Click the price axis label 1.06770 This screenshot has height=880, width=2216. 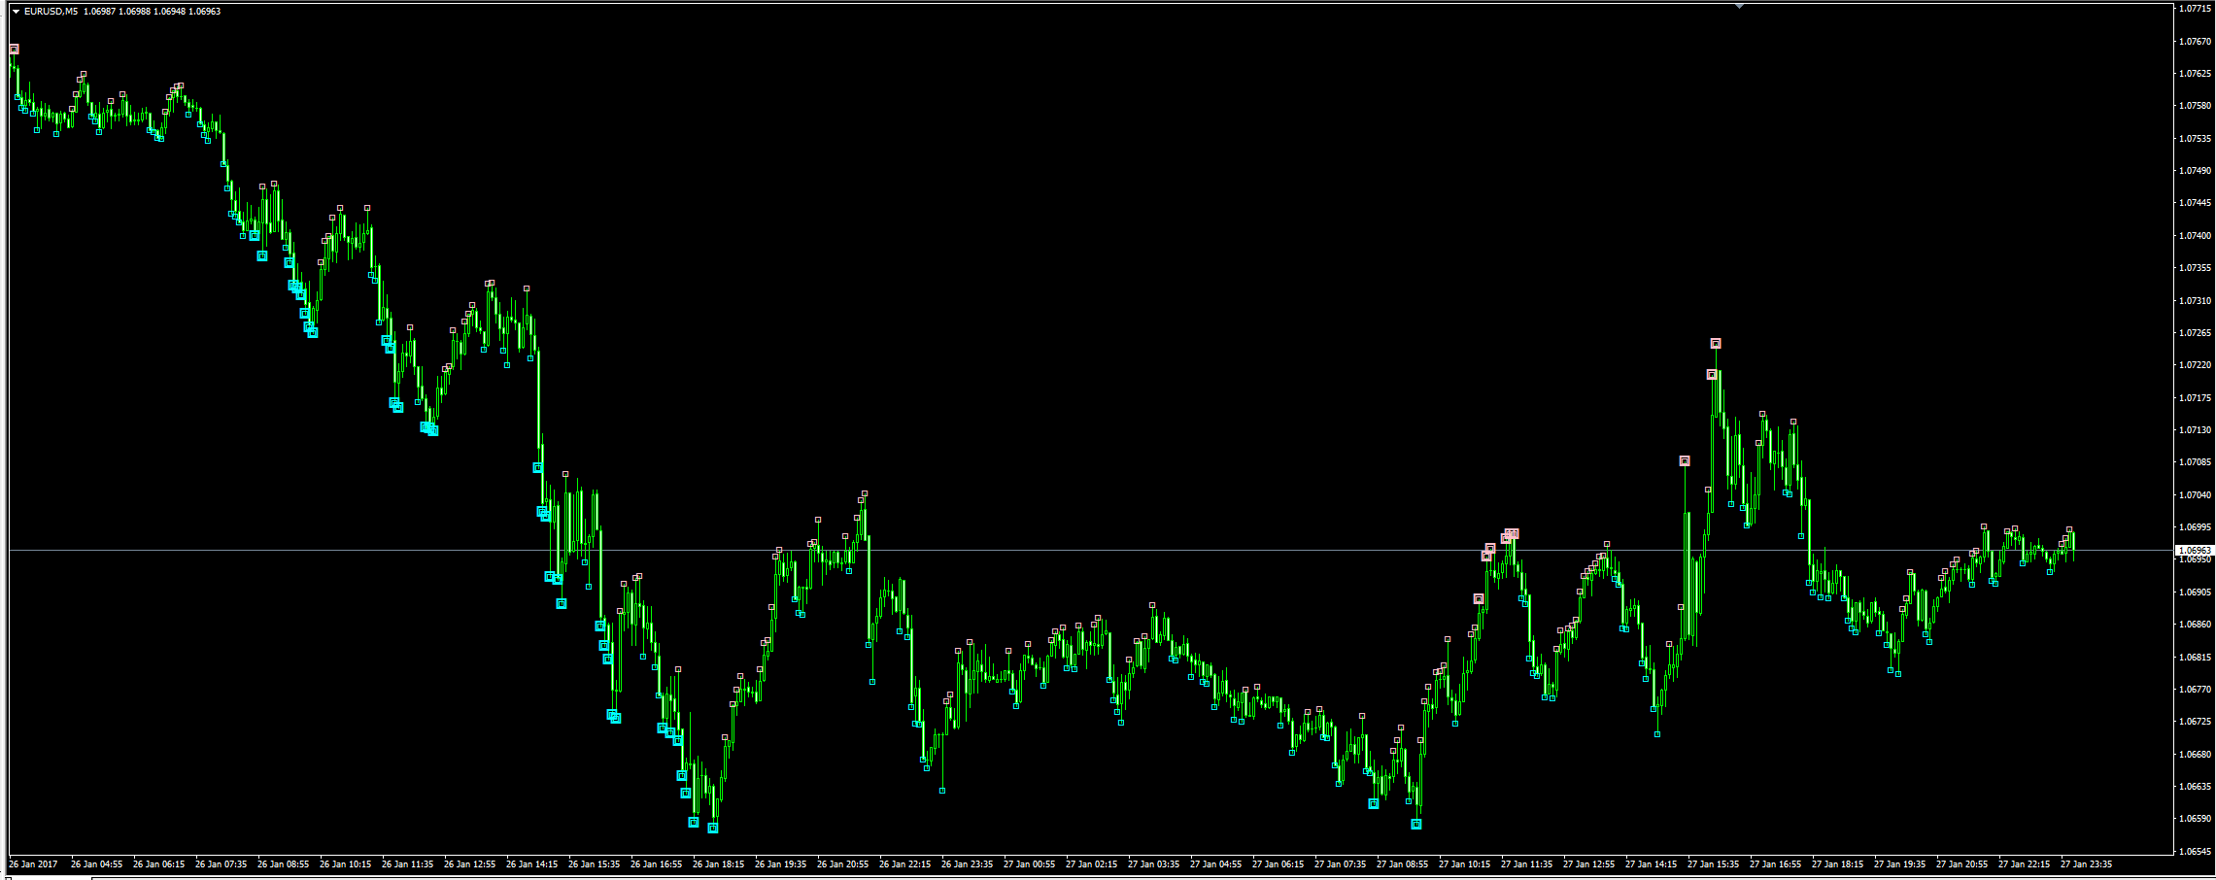click(x=2196, y=689)
